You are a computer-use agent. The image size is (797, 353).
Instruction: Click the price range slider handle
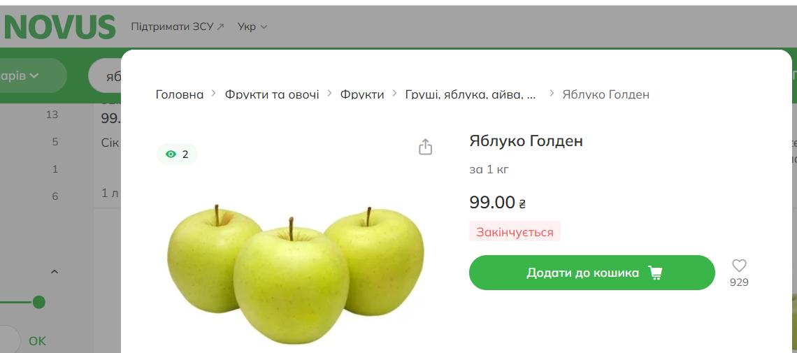coord(38,303)
